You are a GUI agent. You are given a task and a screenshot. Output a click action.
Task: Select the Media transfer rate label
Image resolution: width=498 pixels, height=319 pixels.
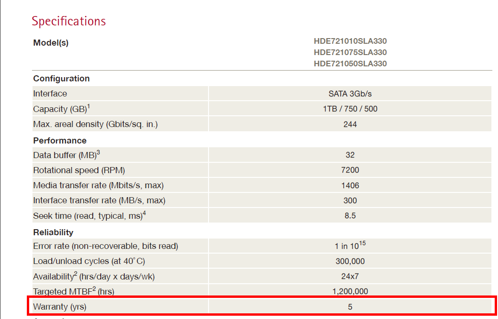click(x=98, y=185)
